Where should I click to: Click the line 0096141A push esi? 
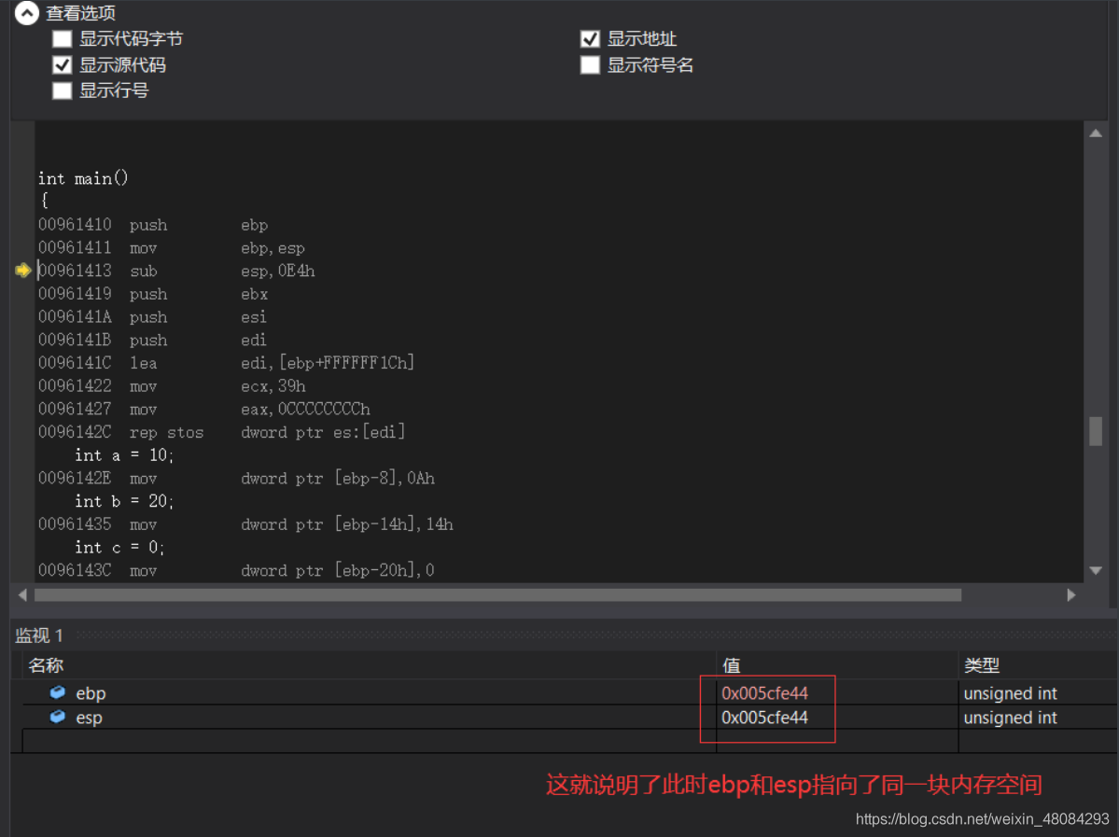[x=153, y=316]
